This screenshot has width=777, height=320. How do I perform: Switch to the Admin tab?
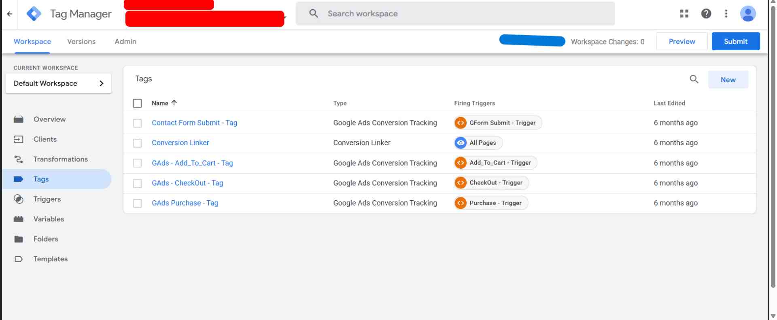[125, 41]
